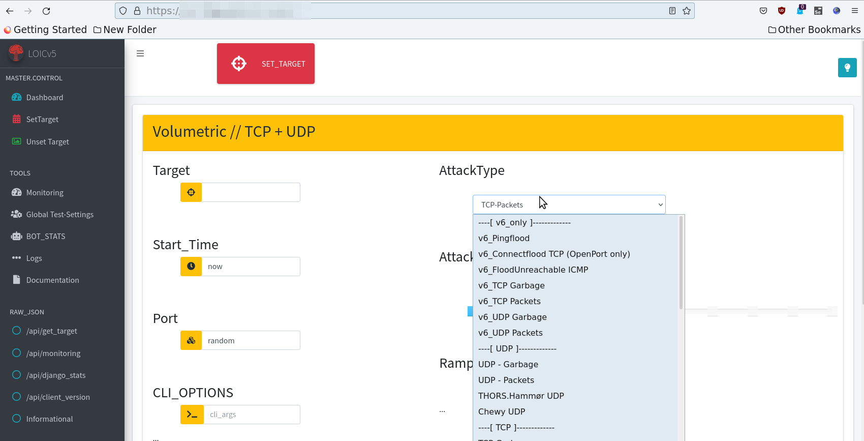Click the red SET_TARGET button
The height and width of the screenshot is (441, 864).
pyautogui.click(x=266, y=64)
